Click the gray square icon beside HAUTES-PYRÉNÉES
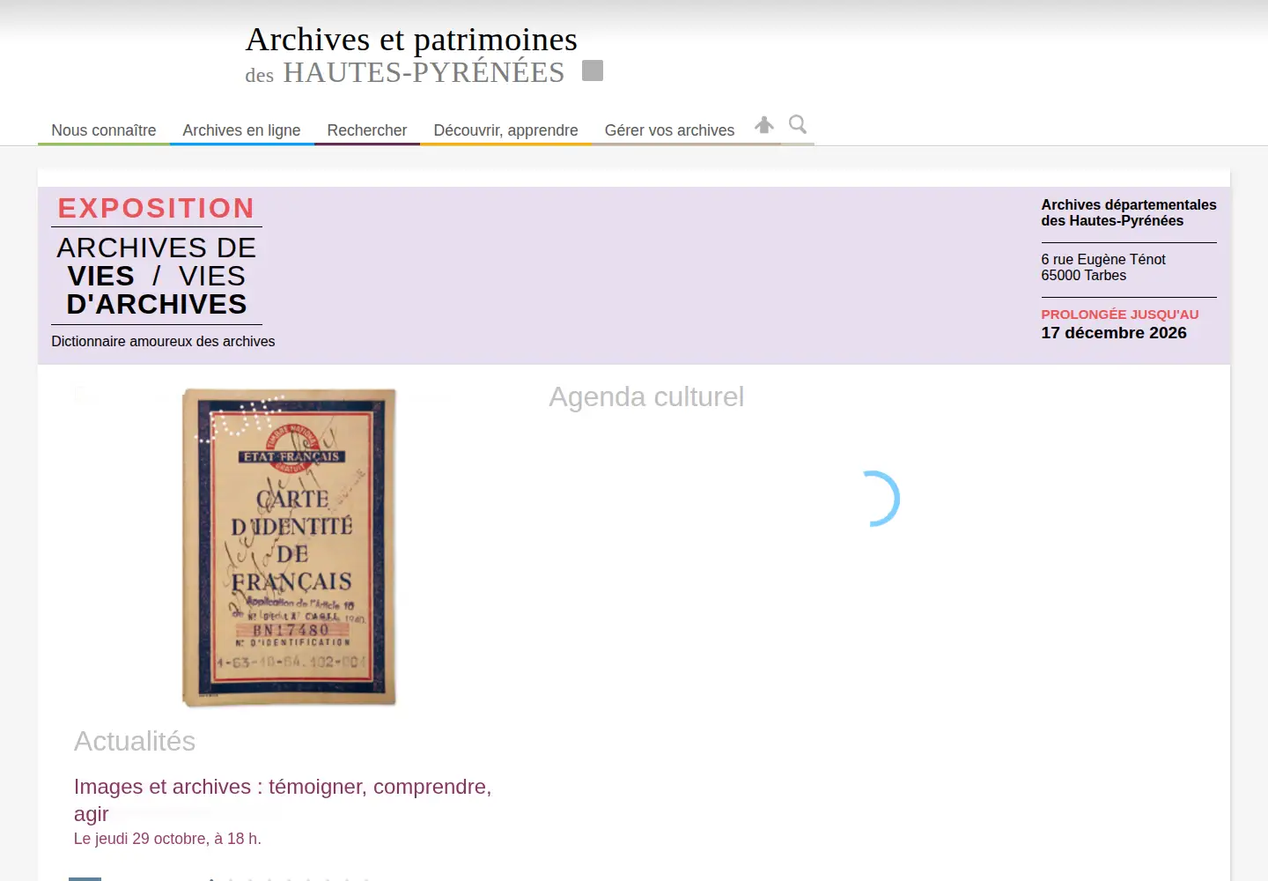 (x=593, y=70)
